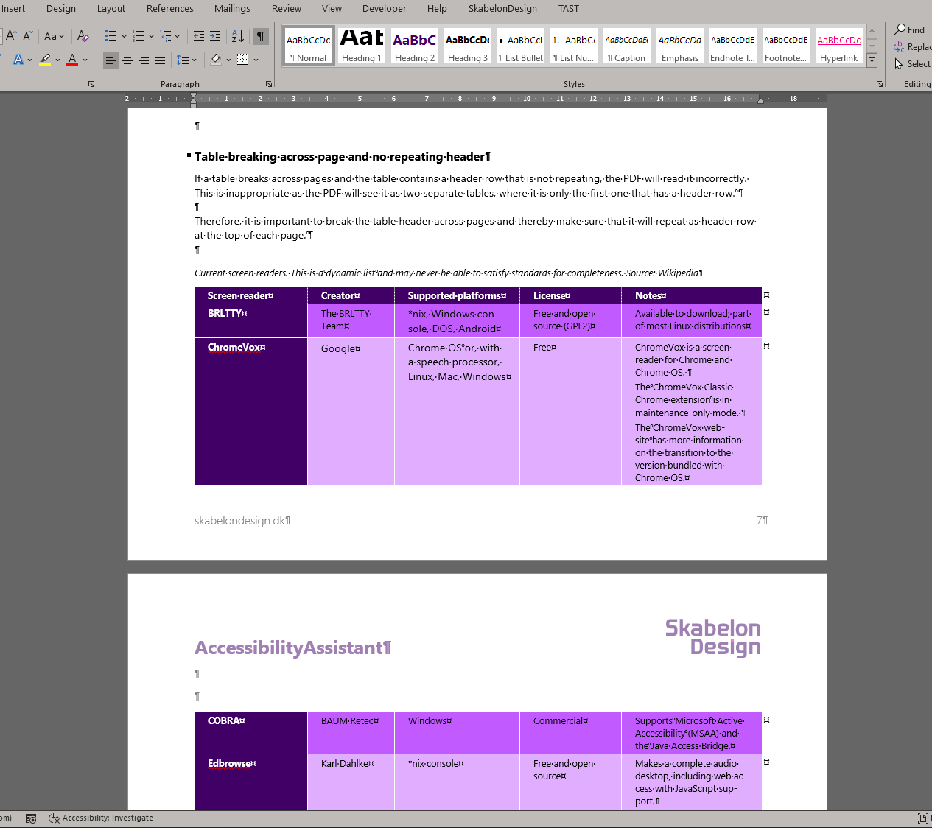The height and width of the screenshot is (828, 932).
Task: Open the Paragraph dialog launcher
Action: coord(269,84)
